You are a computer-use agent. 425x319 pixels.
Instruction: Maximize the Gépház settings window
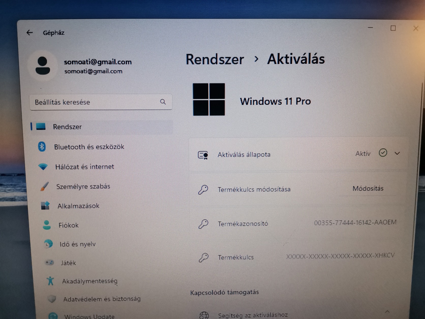pyautogui.click(x=393, y=28)
